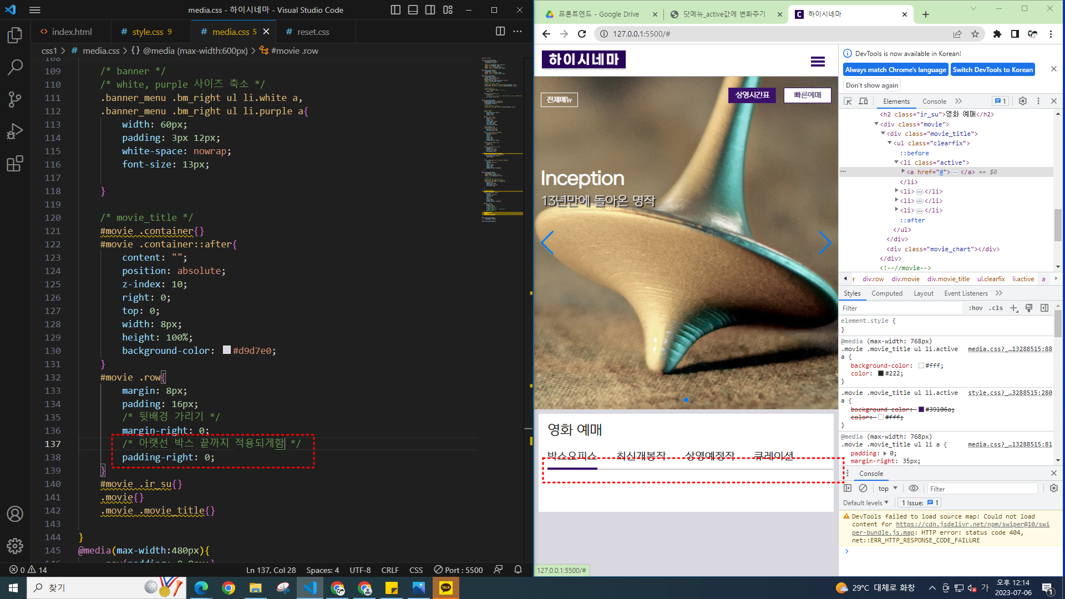The image size is (1065, 599).
Task: Click the #d9d7e0 color swatch in editor
Action: coord(226,350)
